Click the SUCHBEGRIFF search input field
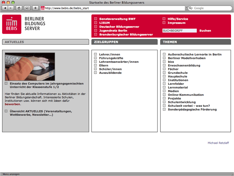 (x=179, y=31)
